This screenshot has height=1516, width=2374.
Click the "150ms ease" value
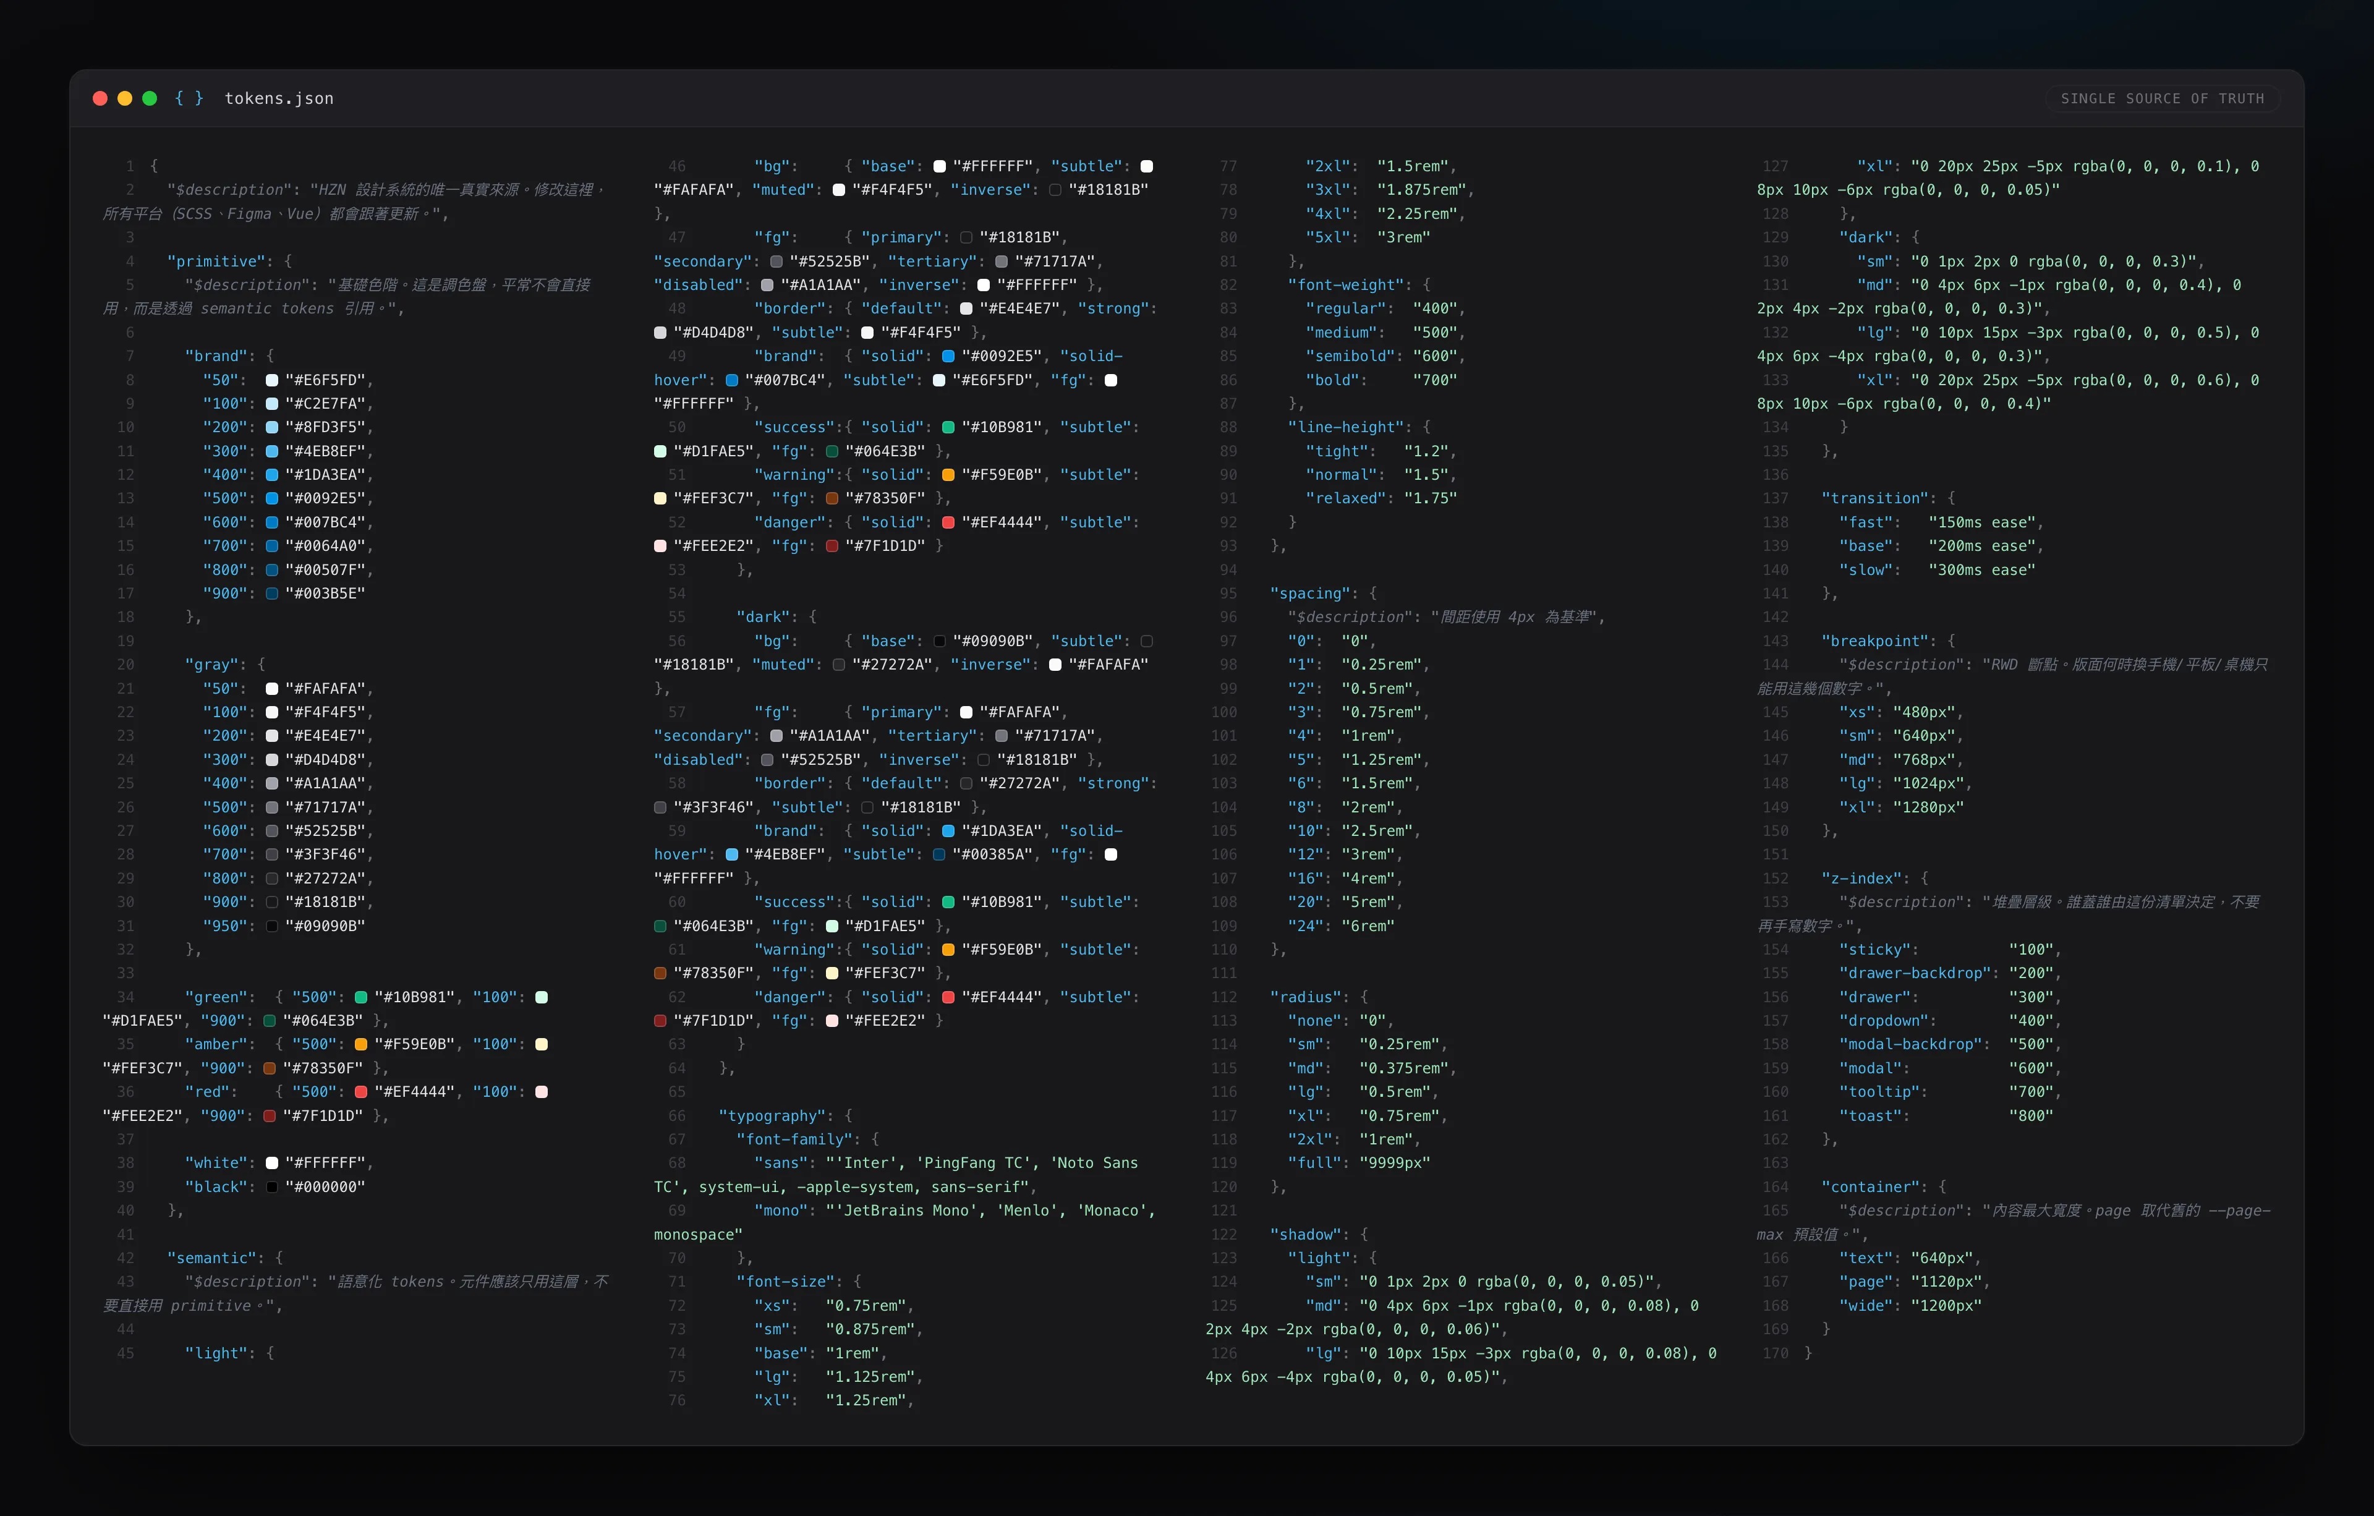tap(1981, 522)
